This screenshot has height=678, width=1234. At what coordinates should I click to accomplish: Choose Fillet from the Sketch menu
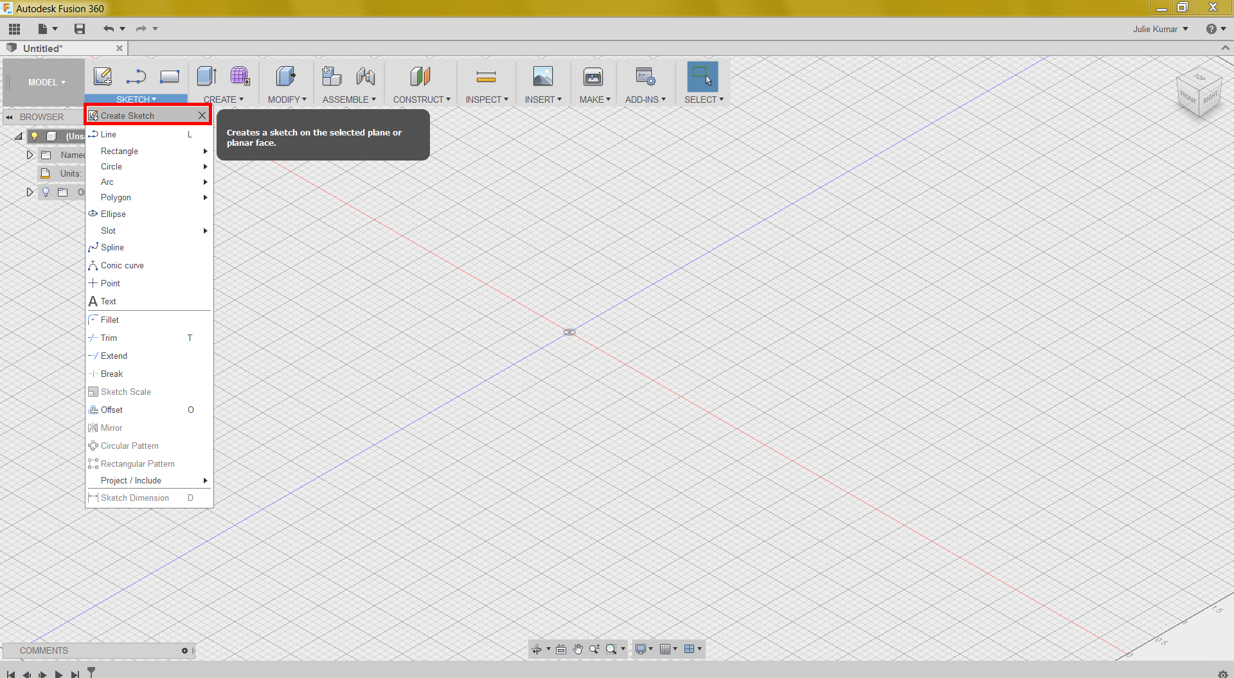[x=149, y=320]
